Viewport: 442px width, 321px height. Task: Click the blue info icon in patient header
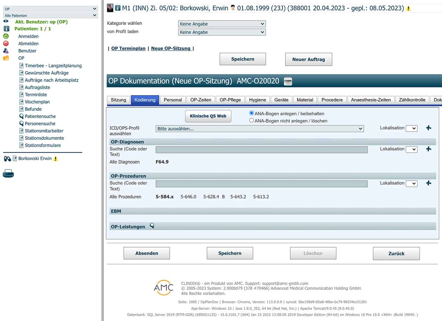(118, 8)
